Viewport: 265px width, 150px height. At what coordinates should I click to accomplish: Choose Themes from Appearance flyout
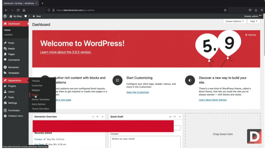click(x=36, y=81)
